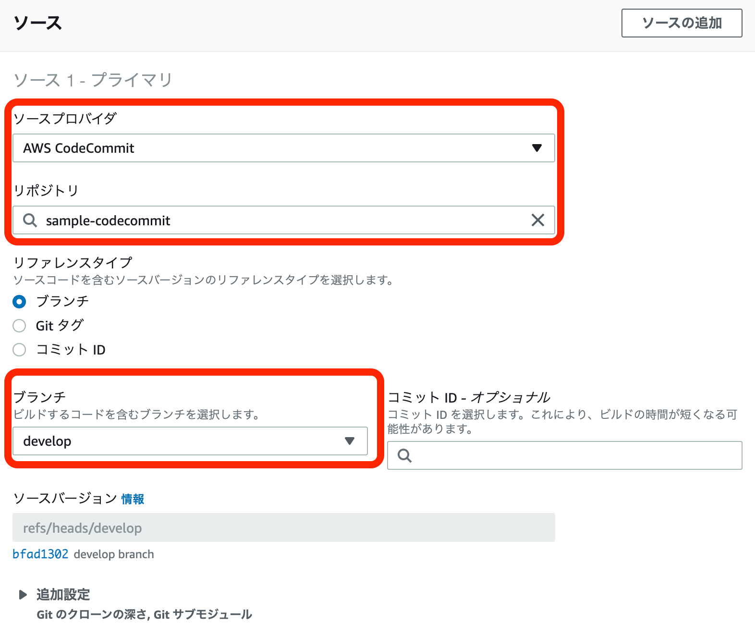
Task: Select the コミット ID radio button
Action: [x=19, y=350]
